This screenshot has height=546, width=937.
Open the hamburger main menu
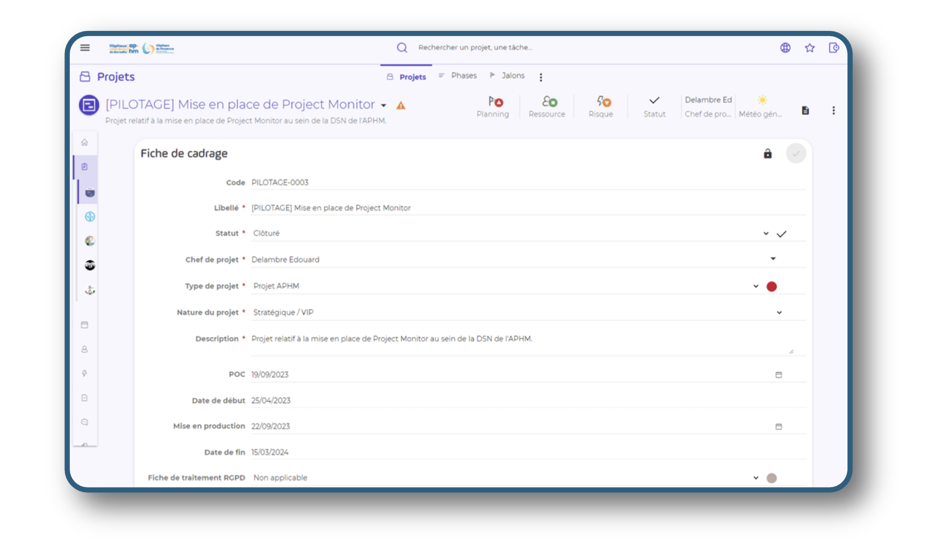(x=85, y=47)
